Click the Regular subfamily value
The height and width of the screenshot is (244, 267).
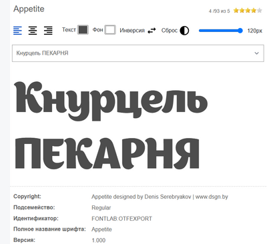pyautogui.click(x=101, y=208)
